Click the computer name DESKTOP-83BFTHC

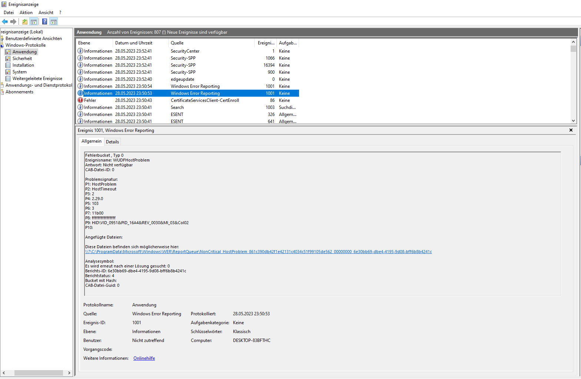(252, 340)
